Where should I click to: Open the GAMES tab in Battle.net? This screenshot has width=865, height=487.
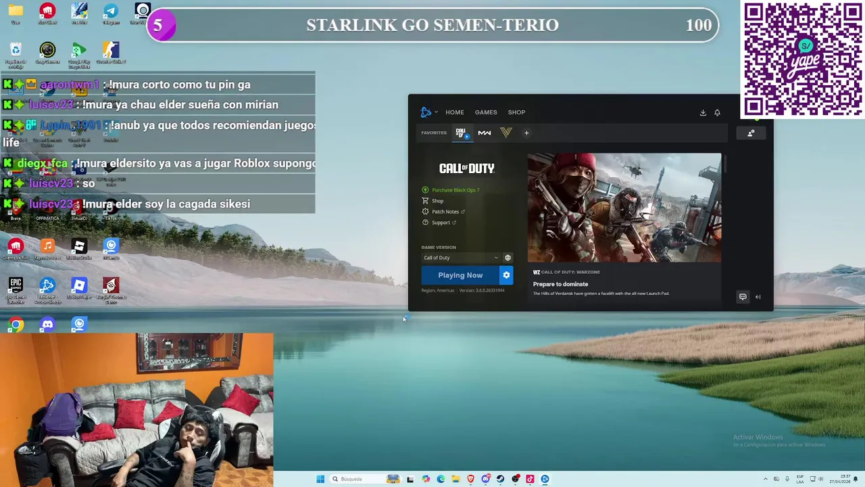pyautogui.click(x=485, y=112)
